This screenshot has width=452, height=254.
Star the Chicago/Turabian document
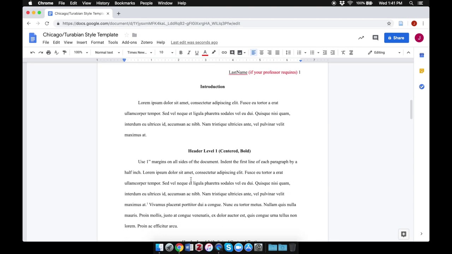pyautogui.click(x=126, y=35)
